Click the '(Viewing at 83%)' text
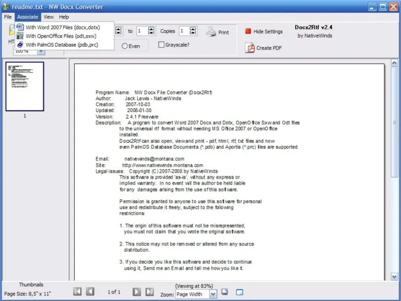Screen dimensions: 401x301 194,286
